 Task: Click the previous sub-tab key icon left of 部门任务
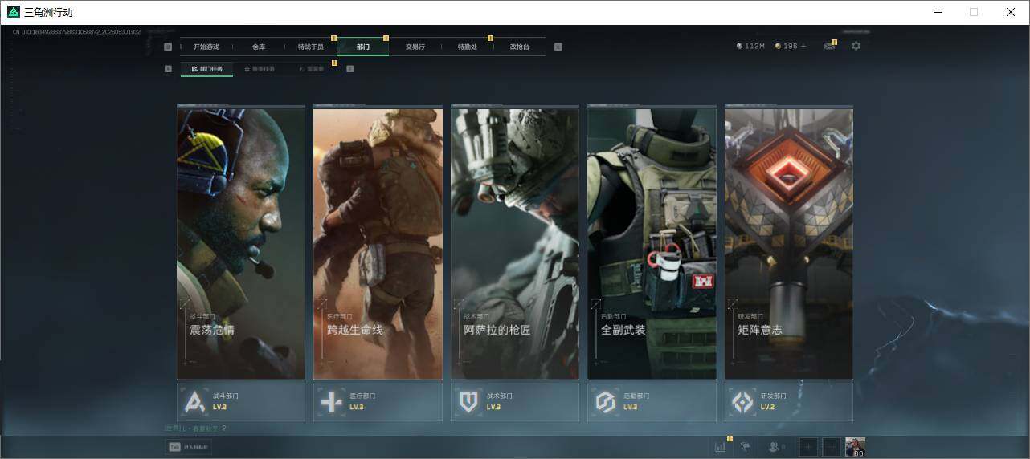[168, 69]
